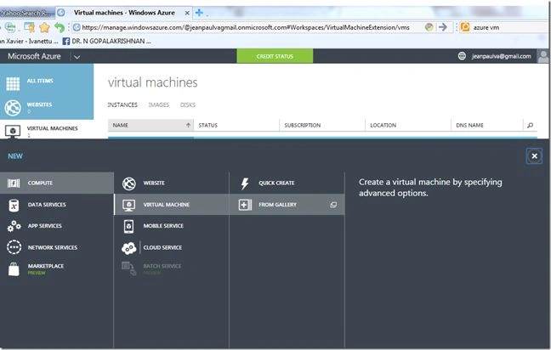Viewport: 551px width, 350px height.
Task: Open the Marketplace shopping bag
Action: click(14, 269)
